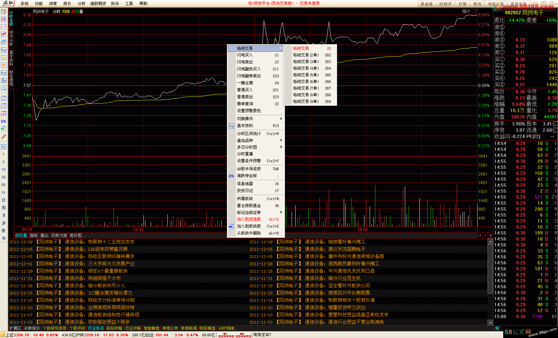Click the tree structure icon in sidebar

[x=4, y=57]
